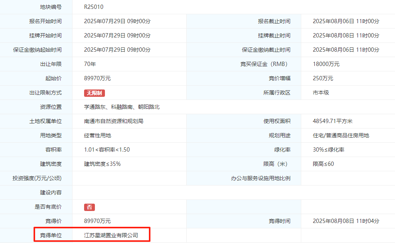Click the 出让限制方式 label
The image size is (395, 243).
(46, 93)
